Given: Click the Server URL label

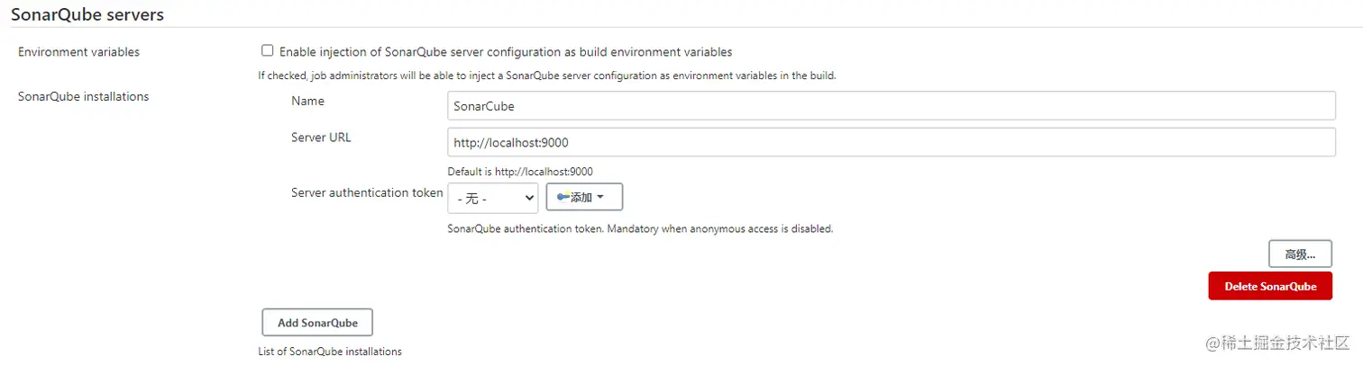Looking at the screenshot, I should tap(322, 138).
